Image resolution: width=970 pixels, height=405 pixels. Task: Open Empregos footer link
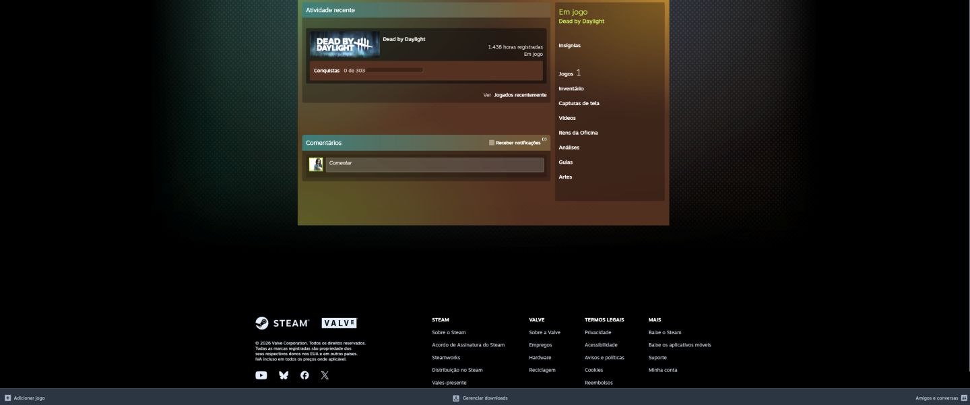540,345
